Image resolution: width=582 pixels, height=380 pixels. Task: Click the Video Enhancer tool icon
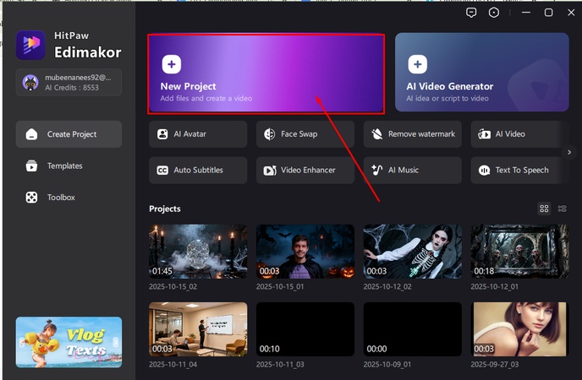(270, 170)
